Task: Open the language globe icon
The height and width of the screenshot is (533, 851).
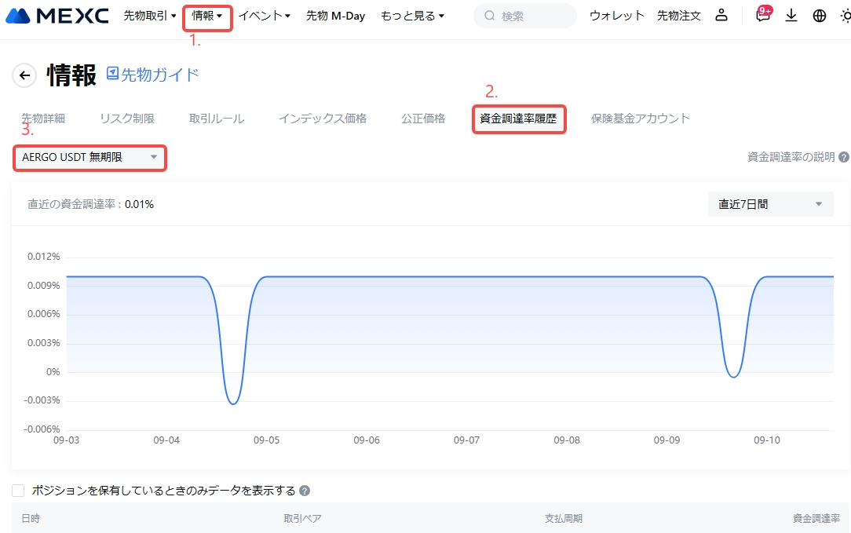Action: 820,16
